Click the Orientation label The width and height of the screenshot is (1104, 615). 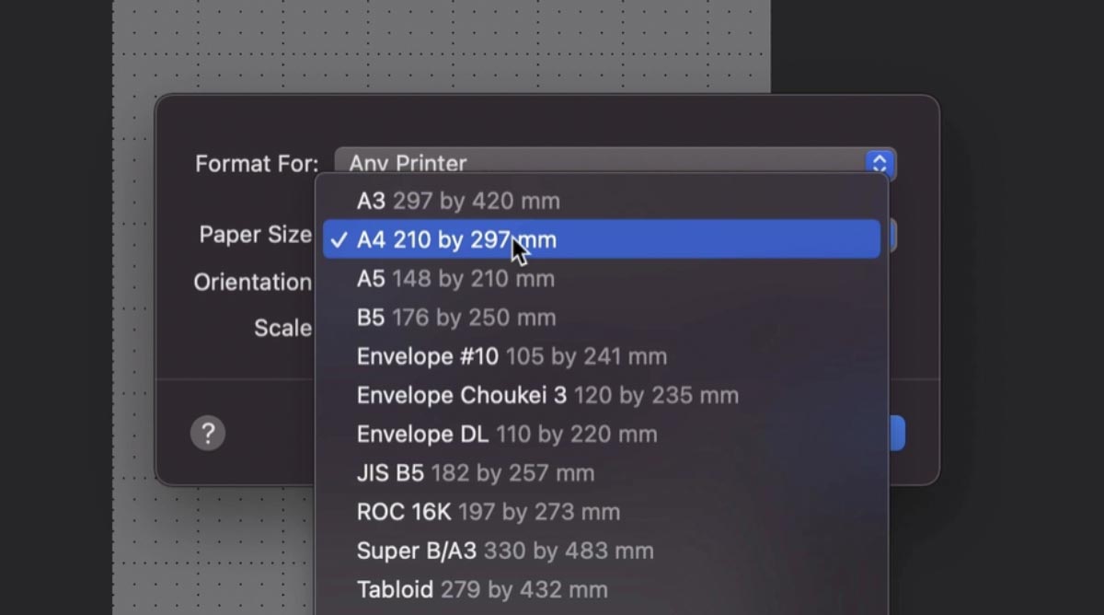click(x=252, y=282)
